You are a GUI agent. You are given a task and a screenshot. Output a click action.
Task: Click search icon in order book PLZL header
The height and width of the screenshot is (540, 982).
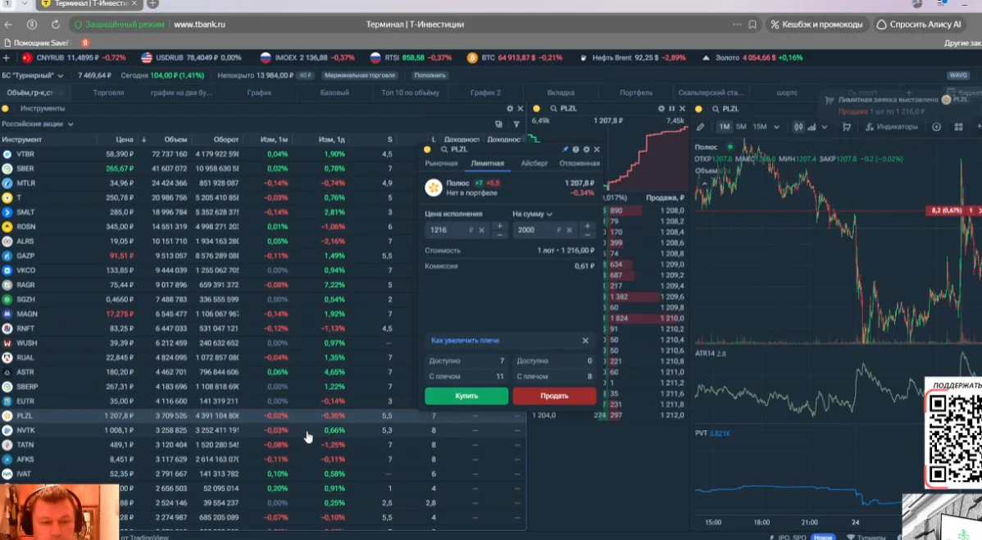click(553, 108)
